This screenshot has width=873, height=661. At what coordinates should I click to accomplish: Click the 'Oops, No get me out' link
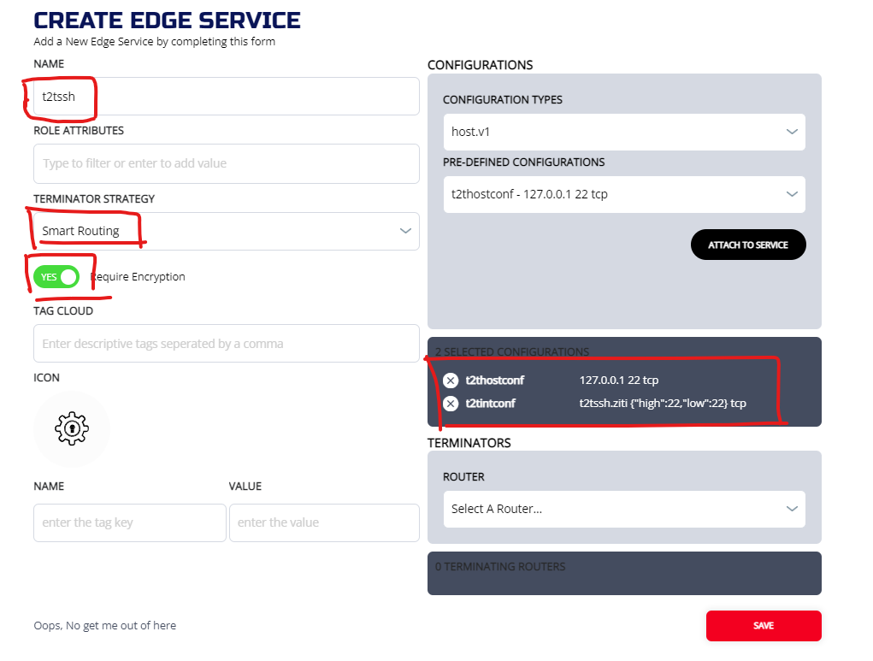[x=105, y=625]
